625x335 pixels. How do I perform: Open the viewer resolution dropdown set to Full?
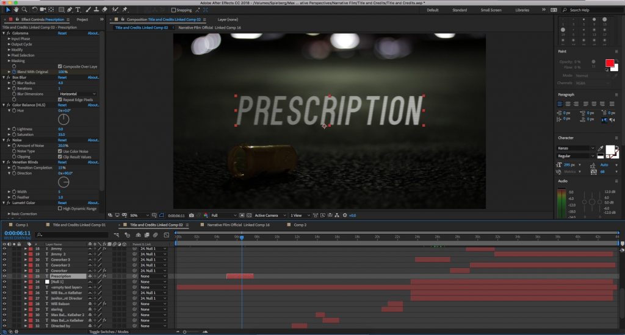point(223,215)
